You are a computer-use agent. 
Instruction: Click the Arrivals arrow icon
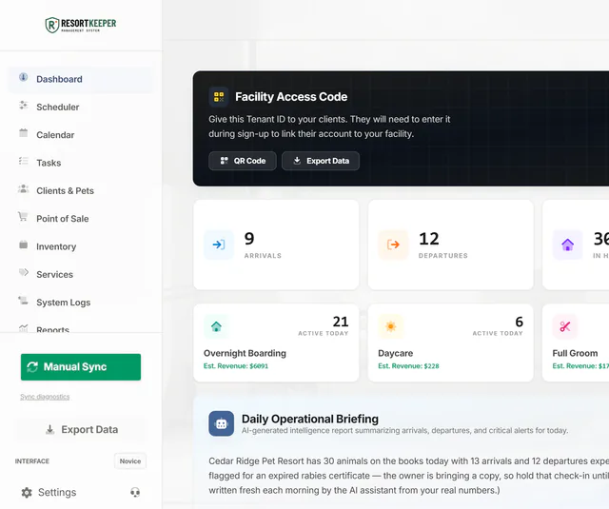(x=219, y=245)
